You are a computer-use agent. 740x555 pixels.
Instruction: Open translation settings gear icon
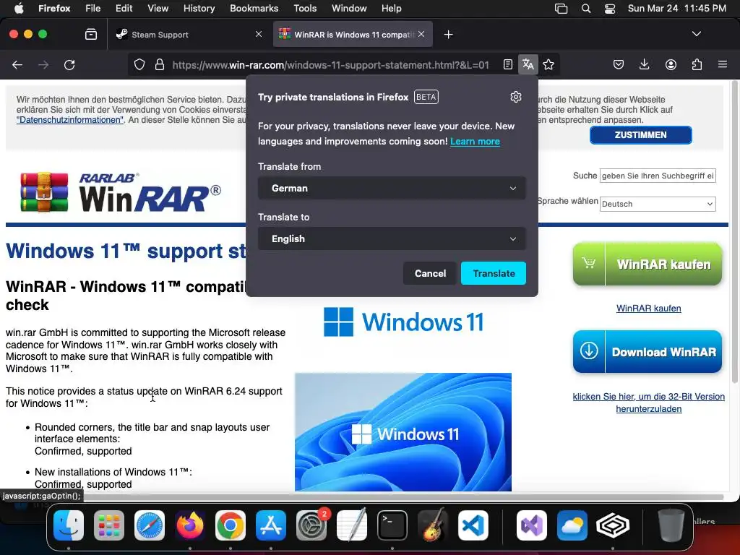[x=516, y=97]
